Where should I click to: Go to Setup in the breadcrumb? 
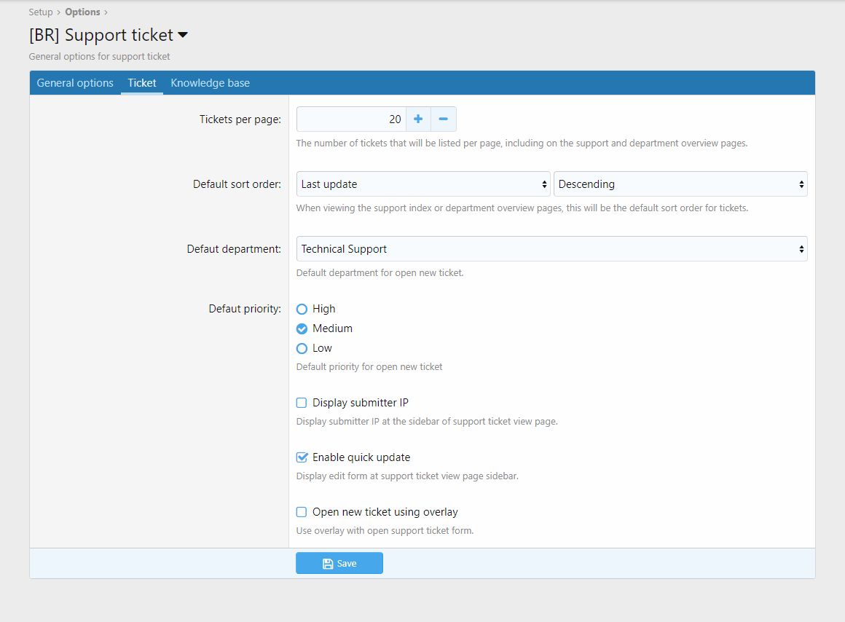pyautogui.click(x=41, y=12)
